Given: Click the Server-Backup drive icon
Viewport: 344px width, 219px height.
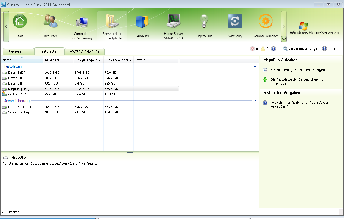Looking at the screenshot, I should coord(4,113).
